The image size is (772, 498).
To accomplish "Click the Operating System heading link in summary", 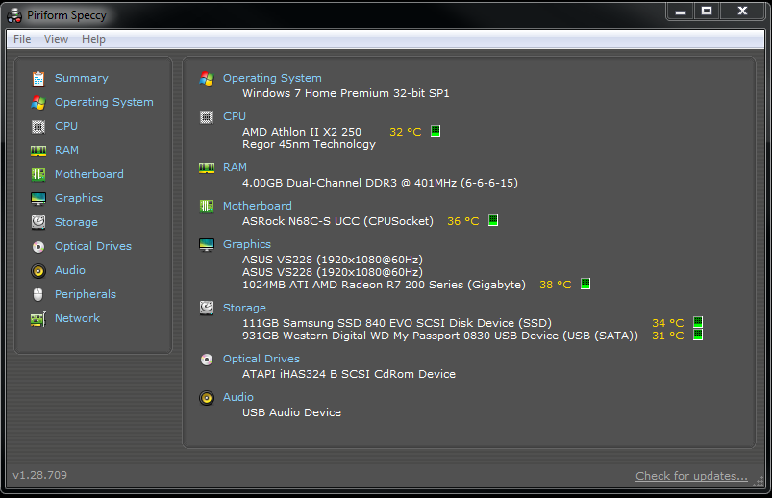I will (272, 78).
